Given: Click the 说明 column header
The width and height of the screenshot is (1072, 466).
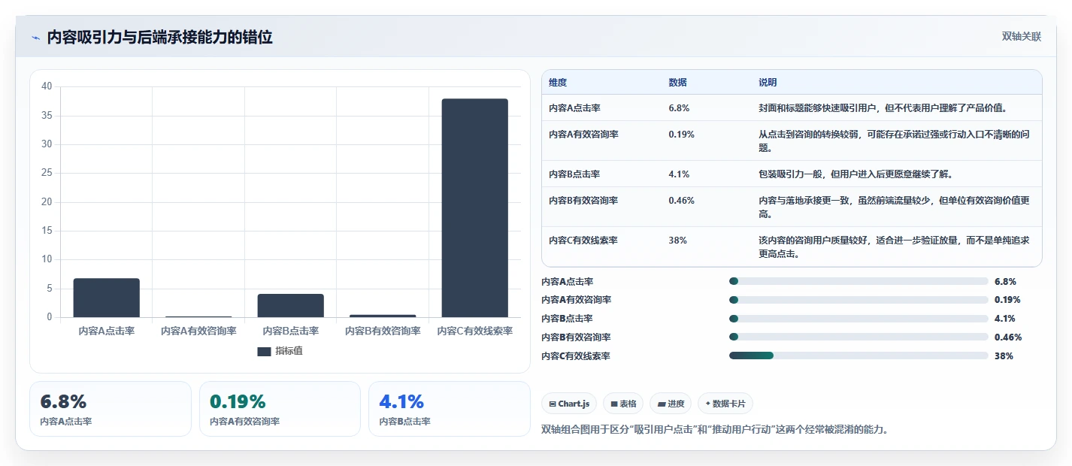Looking at the screenshot, I should tap(768, 83).
